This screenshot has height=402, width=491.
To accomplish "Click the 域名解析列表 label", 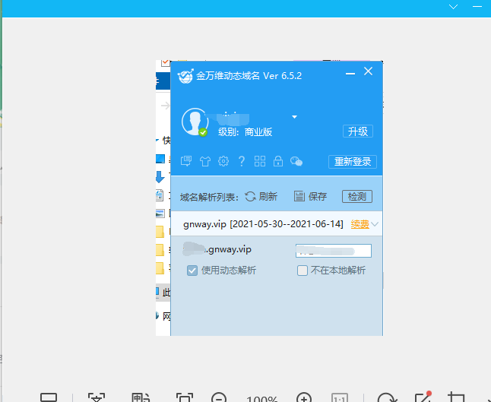I will tap(209, 198).
